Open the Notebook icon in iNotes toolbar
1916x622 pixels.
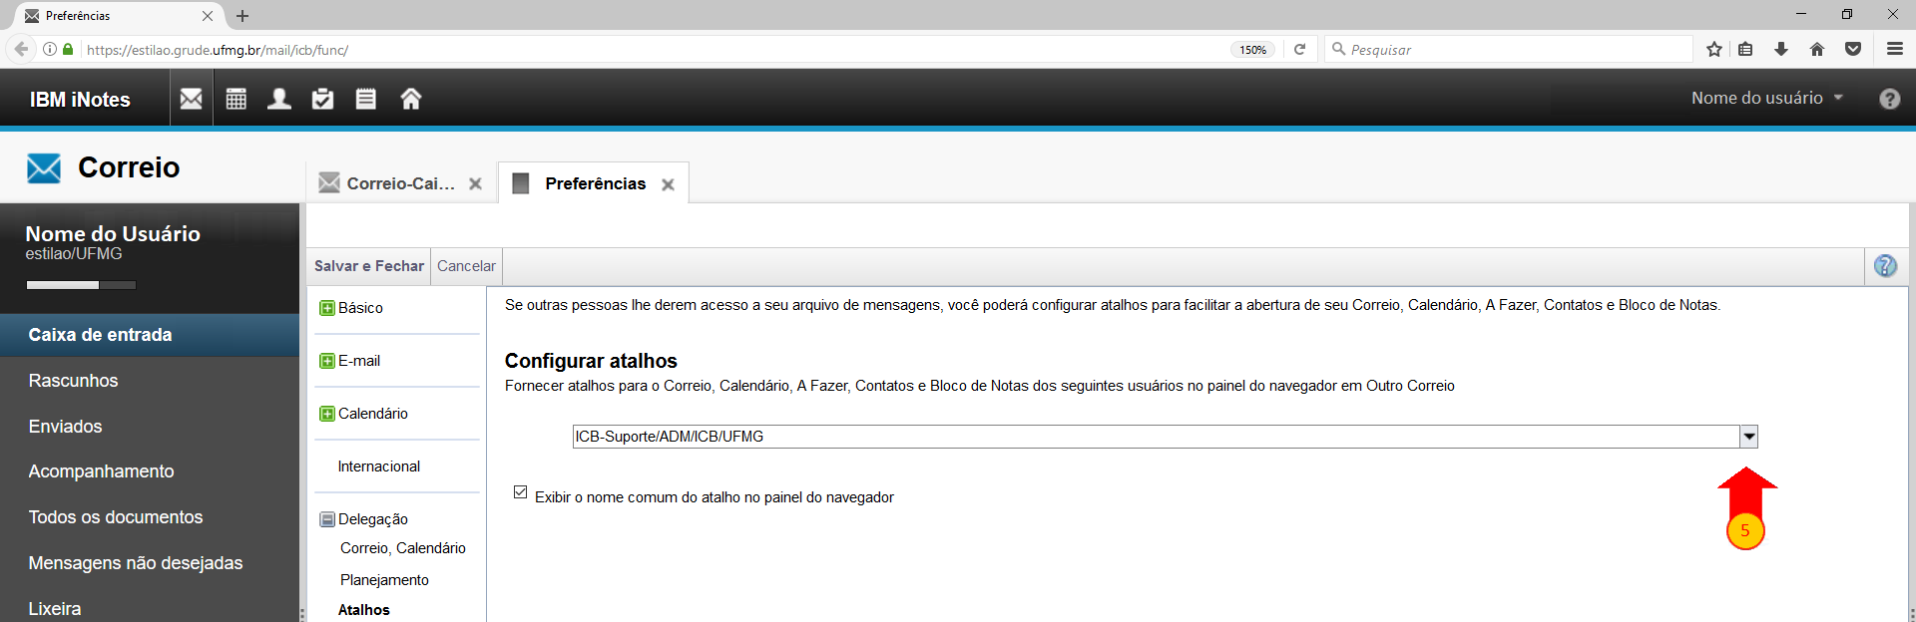pos(366,99)
